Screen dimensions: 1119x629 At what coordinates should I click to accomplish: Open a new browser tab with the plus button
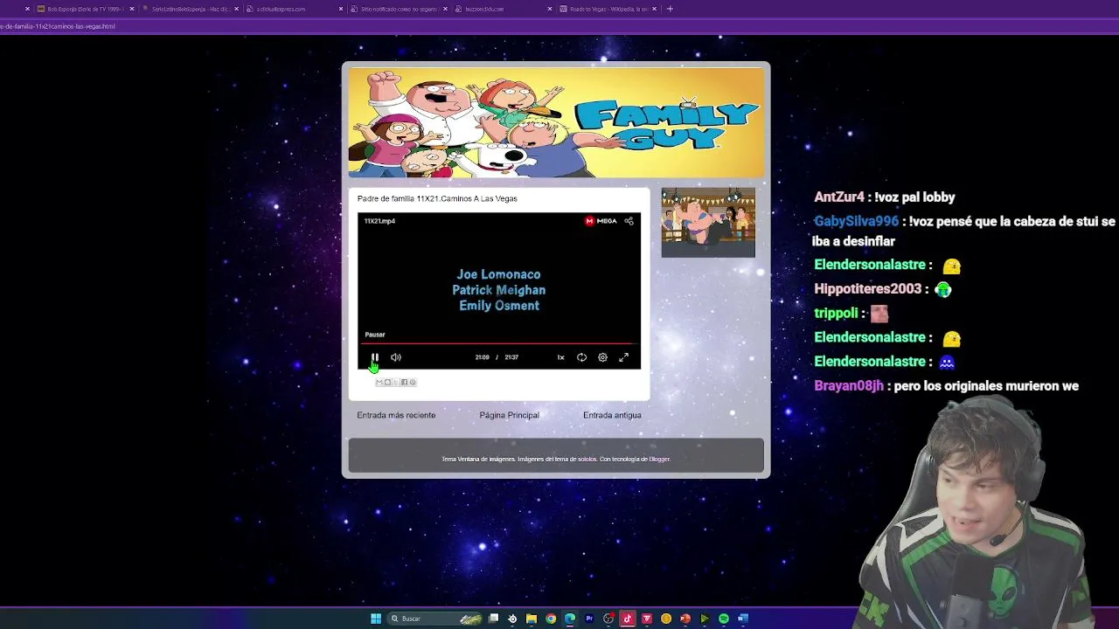(670, 9)
